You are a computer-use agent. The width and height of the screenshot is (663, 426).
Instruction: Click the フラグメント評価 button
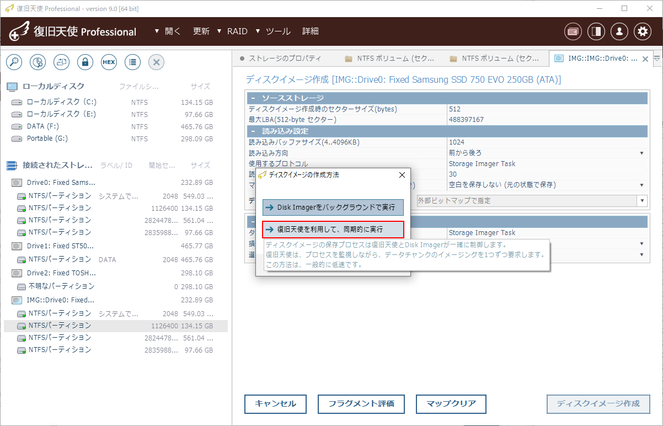coord(361,404)
